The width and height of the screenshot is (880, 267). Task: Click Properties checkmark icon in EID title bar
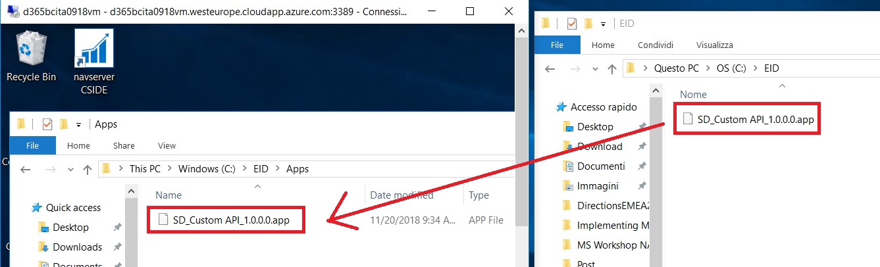point(571,23)
